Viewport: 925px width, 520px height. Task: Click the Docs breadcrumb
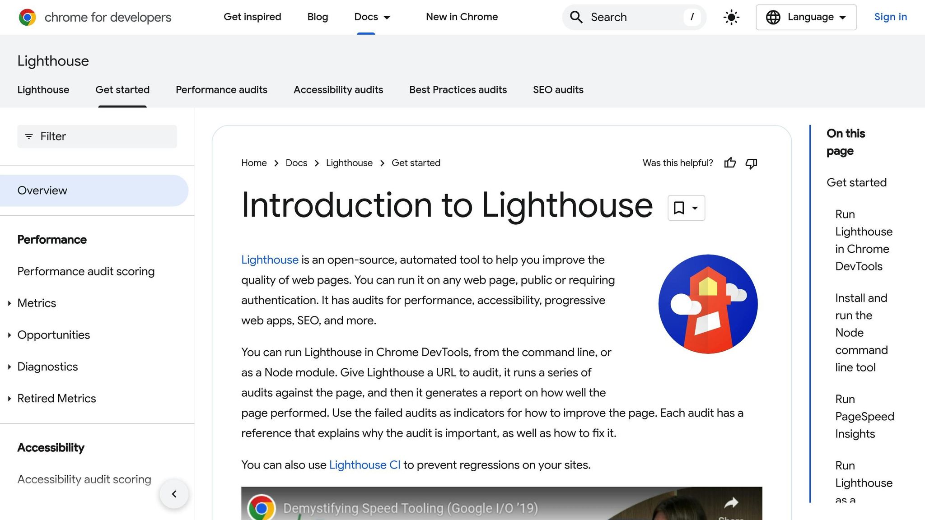296,163
